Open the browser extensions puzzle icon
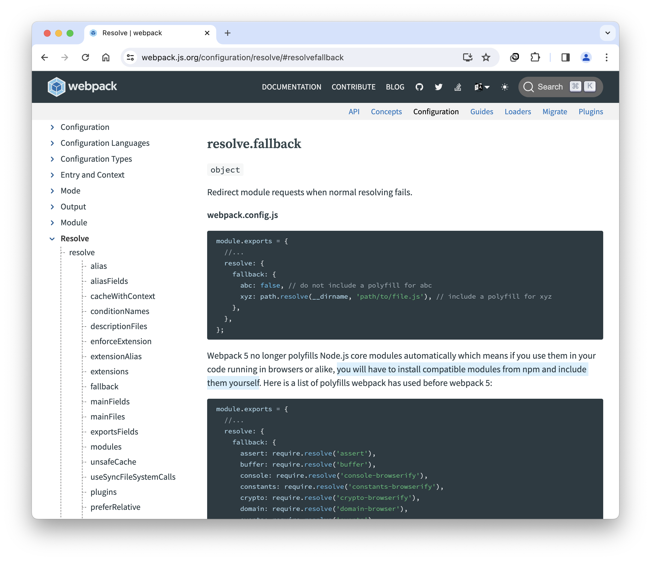Viewport: 651px width, 561px height. pyautogui.click(x=535, y=57)
